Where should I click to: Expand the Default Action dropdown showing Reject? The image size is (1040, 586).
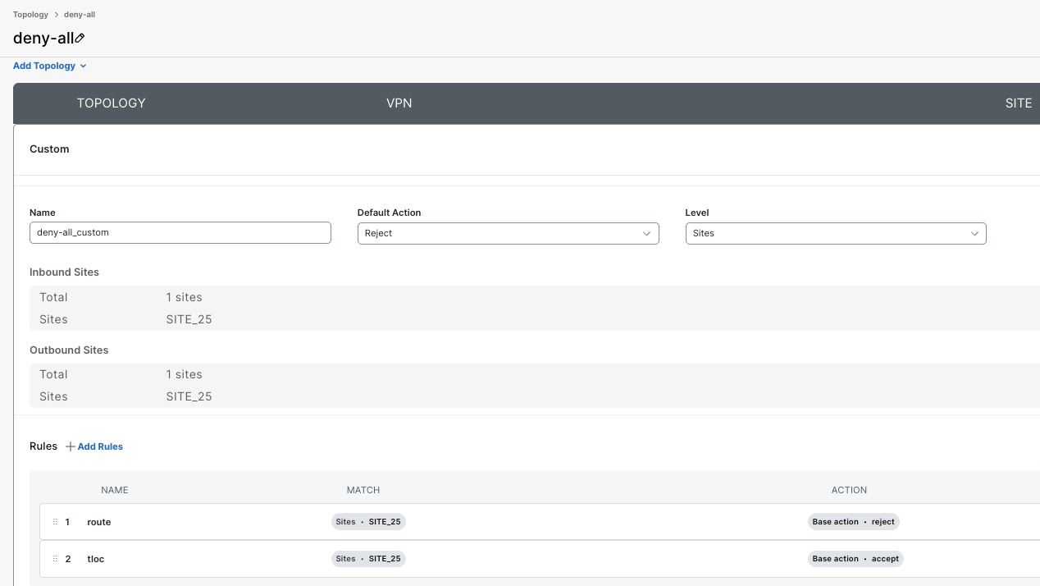click(x=508, y=233)
